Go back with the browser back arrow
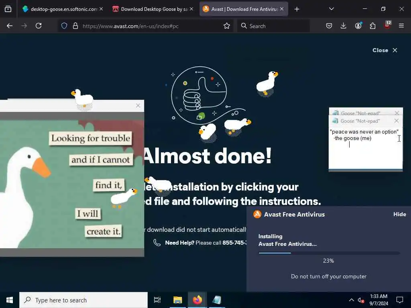This screenshot has height=308, width=411. pyautogui.click(x=10, y=26)
